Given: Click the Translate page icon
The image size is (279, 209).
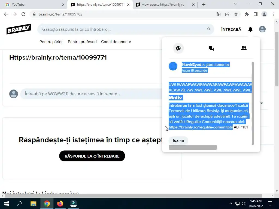Looking at the screenshot, I should point(219,14).
